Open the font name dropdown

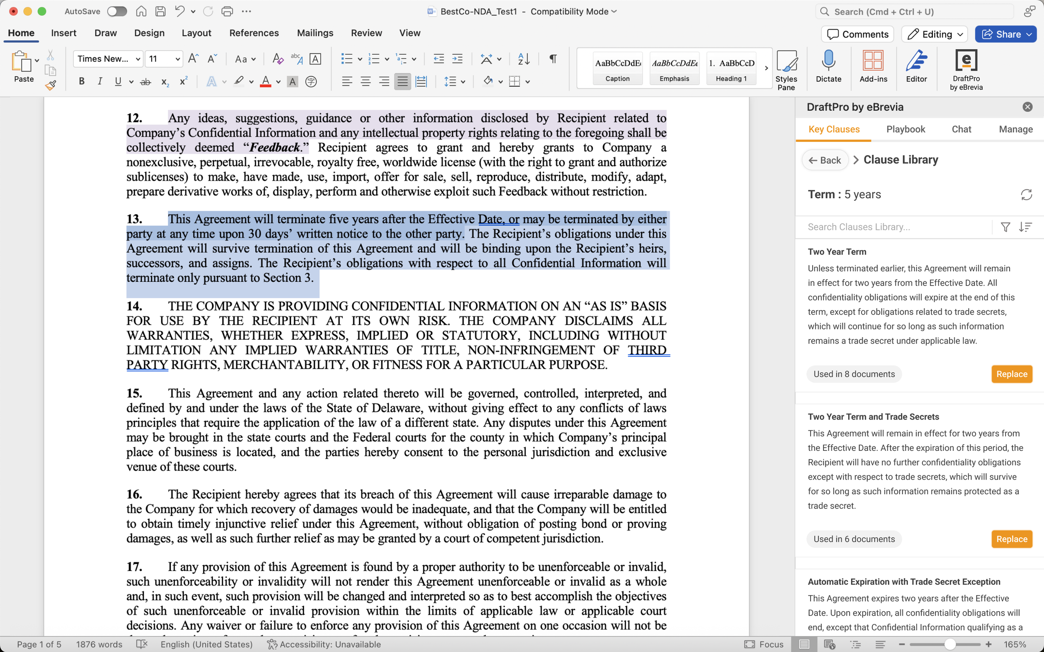click(138, 58)
